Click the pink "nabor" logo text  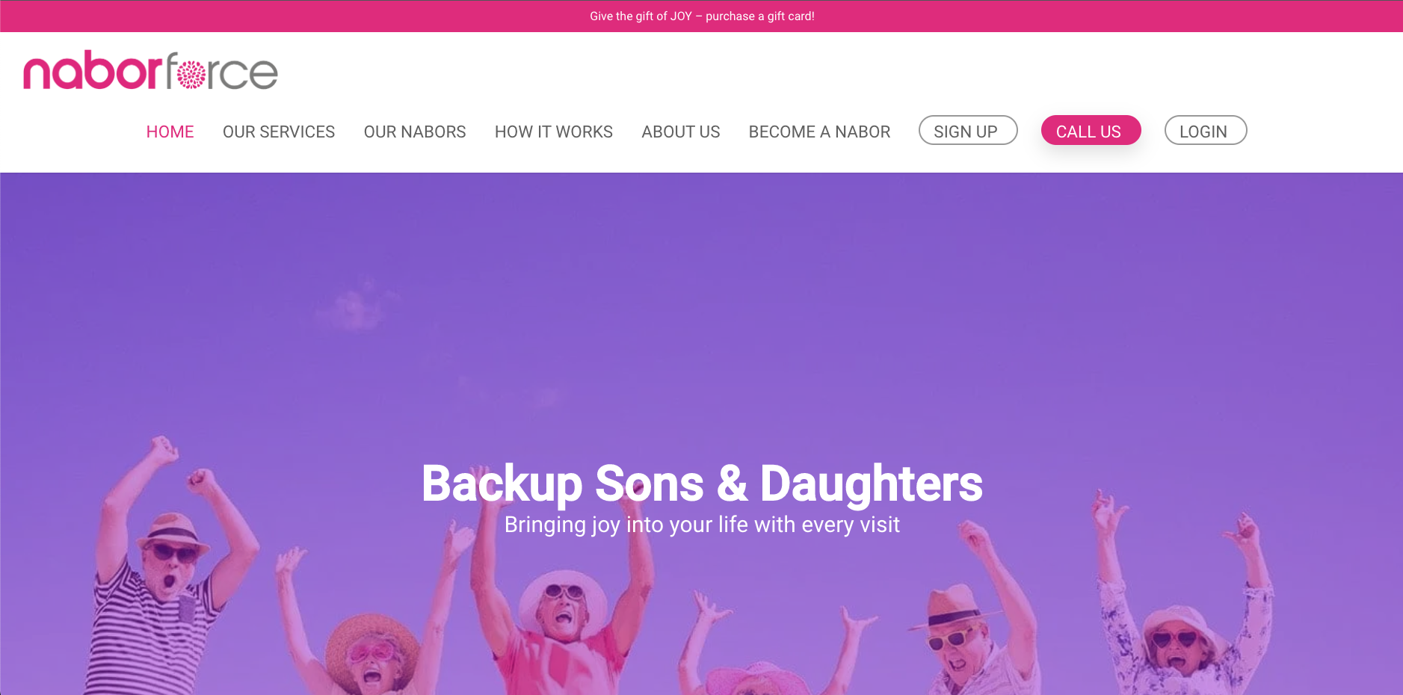(93, 70)
